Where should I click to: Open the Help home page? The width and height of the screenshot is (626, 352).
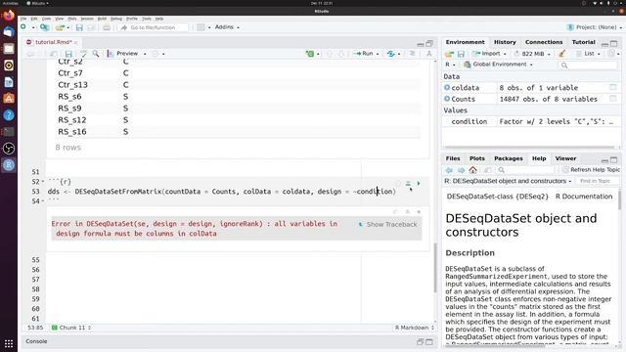tap(473, 170)
